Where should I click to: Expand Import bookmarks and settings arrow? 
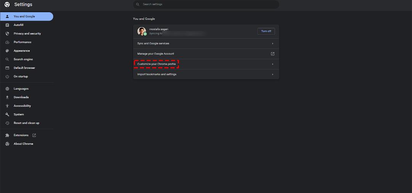coord(272,74)
